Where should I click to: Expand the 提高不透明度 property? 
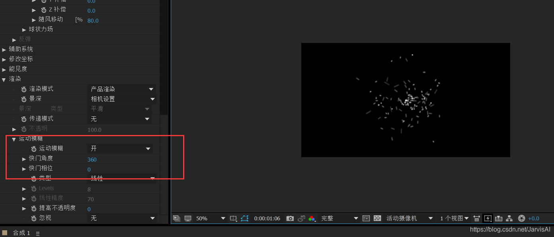click(x=24, y=208)
